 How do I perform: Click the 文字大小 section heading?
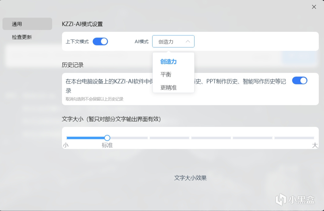111,119
